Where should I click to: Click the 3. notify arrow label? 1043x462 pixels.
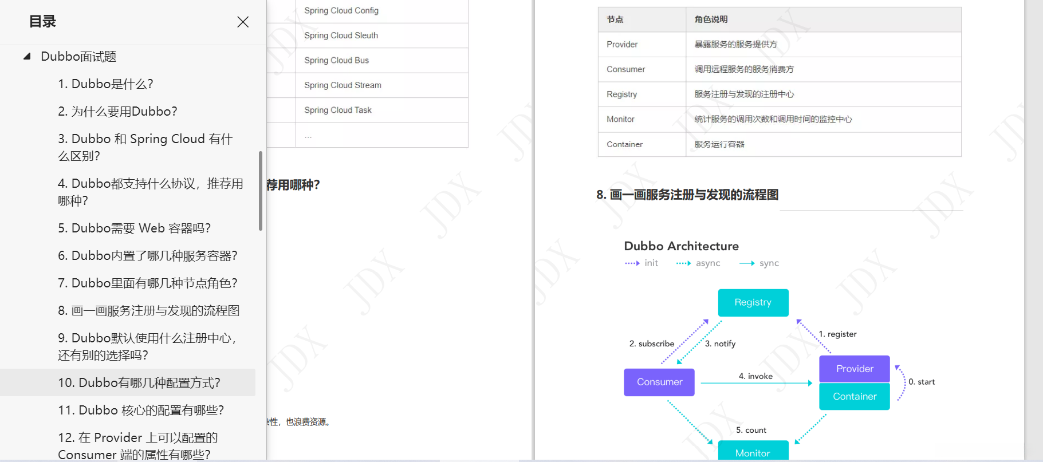click(720, 343)
